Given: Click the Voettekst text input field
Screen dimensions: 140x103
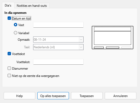Looking at the screenshot, I should [x=59, y=62].
